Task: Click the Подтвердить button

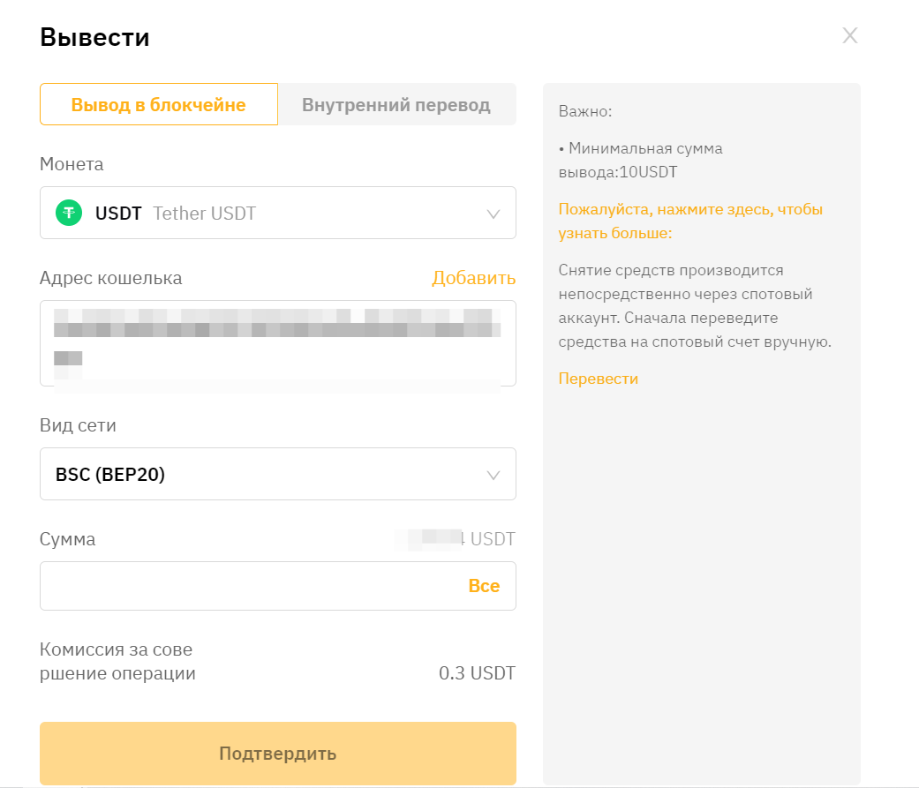Action: click(x=277, y=754)
